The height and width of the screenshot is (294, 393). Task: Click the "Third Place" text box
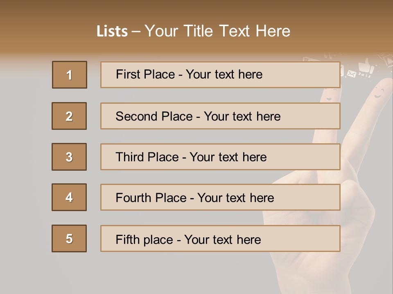pos(220,157)
